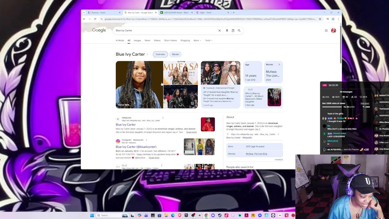
Task: Click the Chrome address bar URL
Action: (210, 19)
